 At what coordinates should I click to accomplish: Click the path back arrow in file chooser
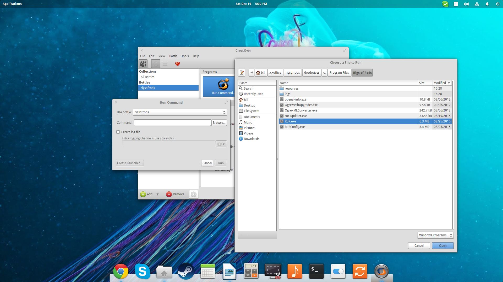(x=251, y=73)
